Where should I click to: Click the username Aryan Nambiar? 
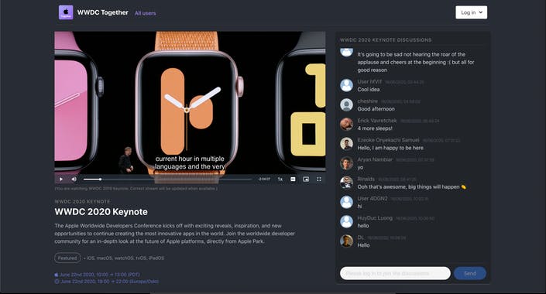point(375,159)
